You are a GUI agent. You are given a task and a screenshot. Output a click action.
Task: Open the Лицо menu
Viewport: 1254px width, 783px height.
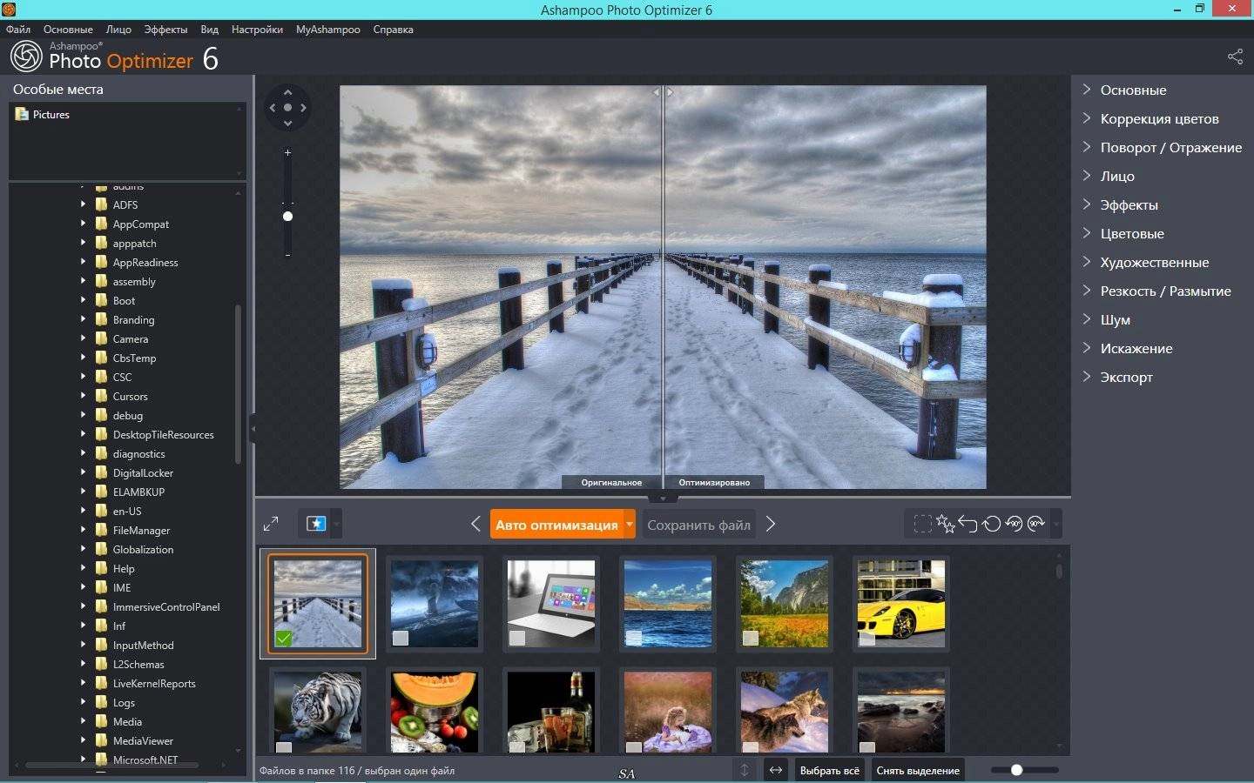tap(118, 29)
